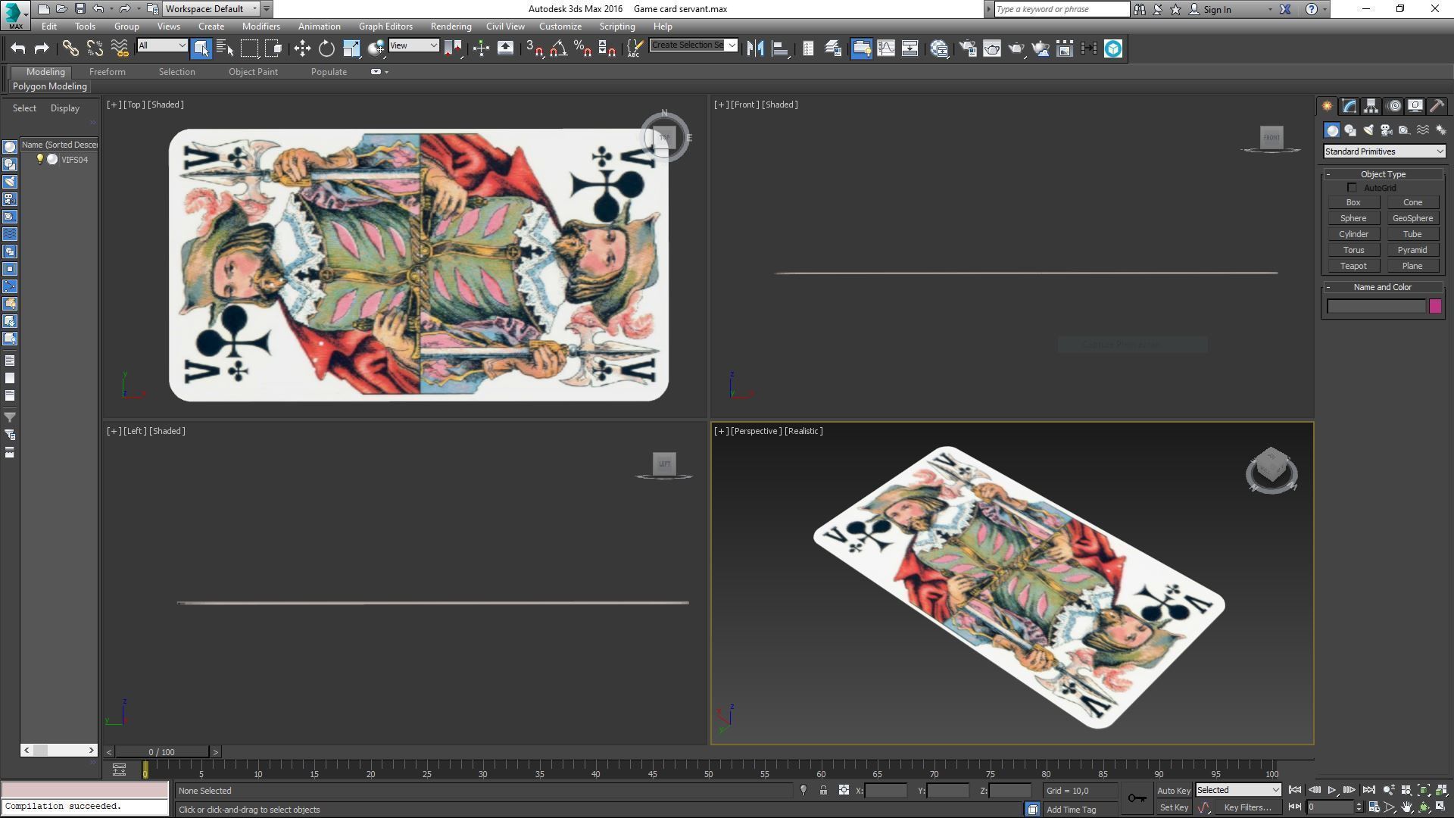The image size is (1454, 818).
Task: Click the Torus button
Action: coord(1353,250)
